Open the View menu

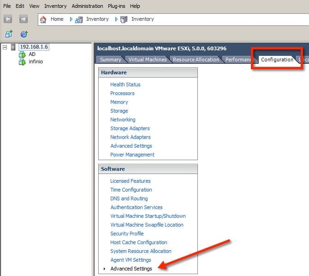coord(34,6)
